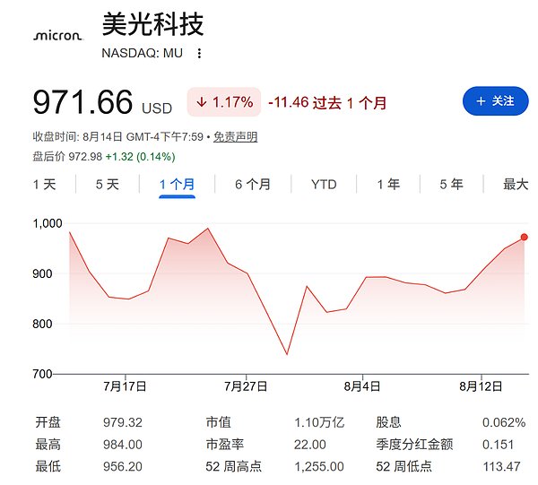Viewport: 538px width, 485px height.
Task: Click the 美光科技 company title
Action: coord(153,24)
